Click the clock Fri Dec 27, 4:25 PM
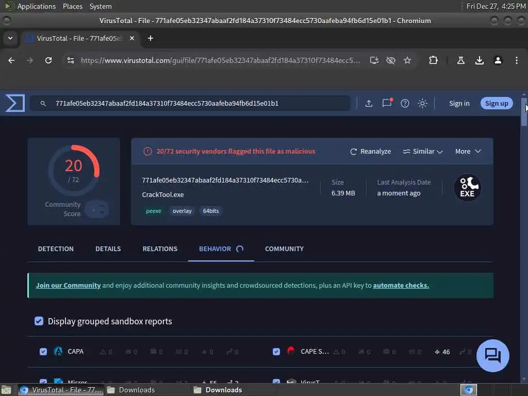The image size is (528, 396). [x=496, y=6]
